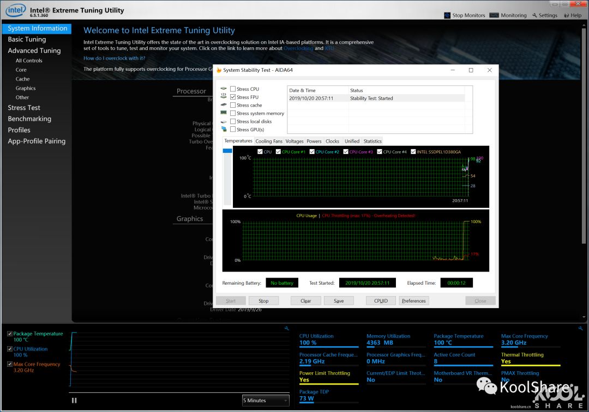589x412 pixels.
Task: Click the Clear button in AIDA64
Action: pos(306,300)
